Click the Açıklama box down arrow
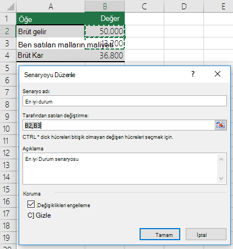Screen dimensions: 233x249 coord(221,178)
